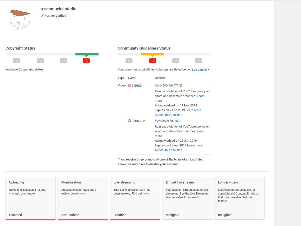Click the Copyright Status heading
This screenshot has height=226, width=301.
(20, 48)
